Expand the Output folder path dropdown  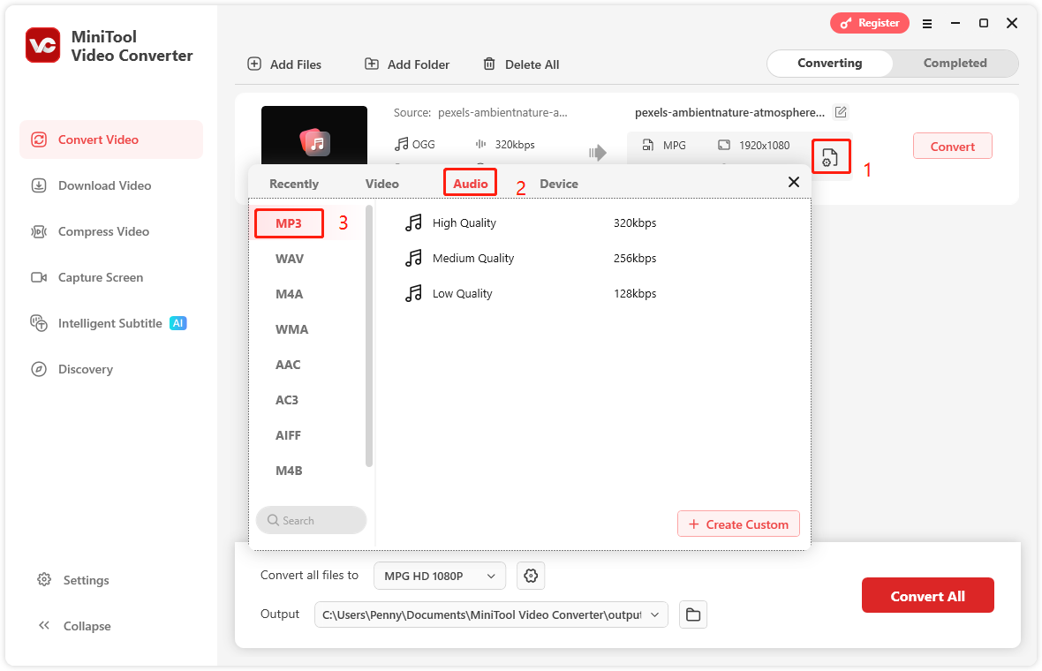[x=653, y=614]
